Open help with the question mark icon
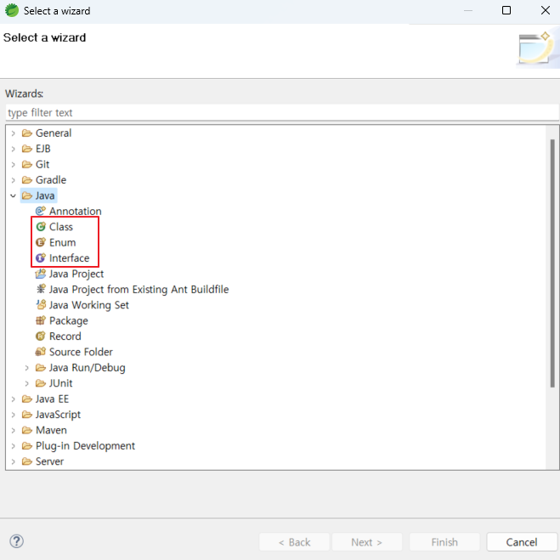 coord(16,541)
